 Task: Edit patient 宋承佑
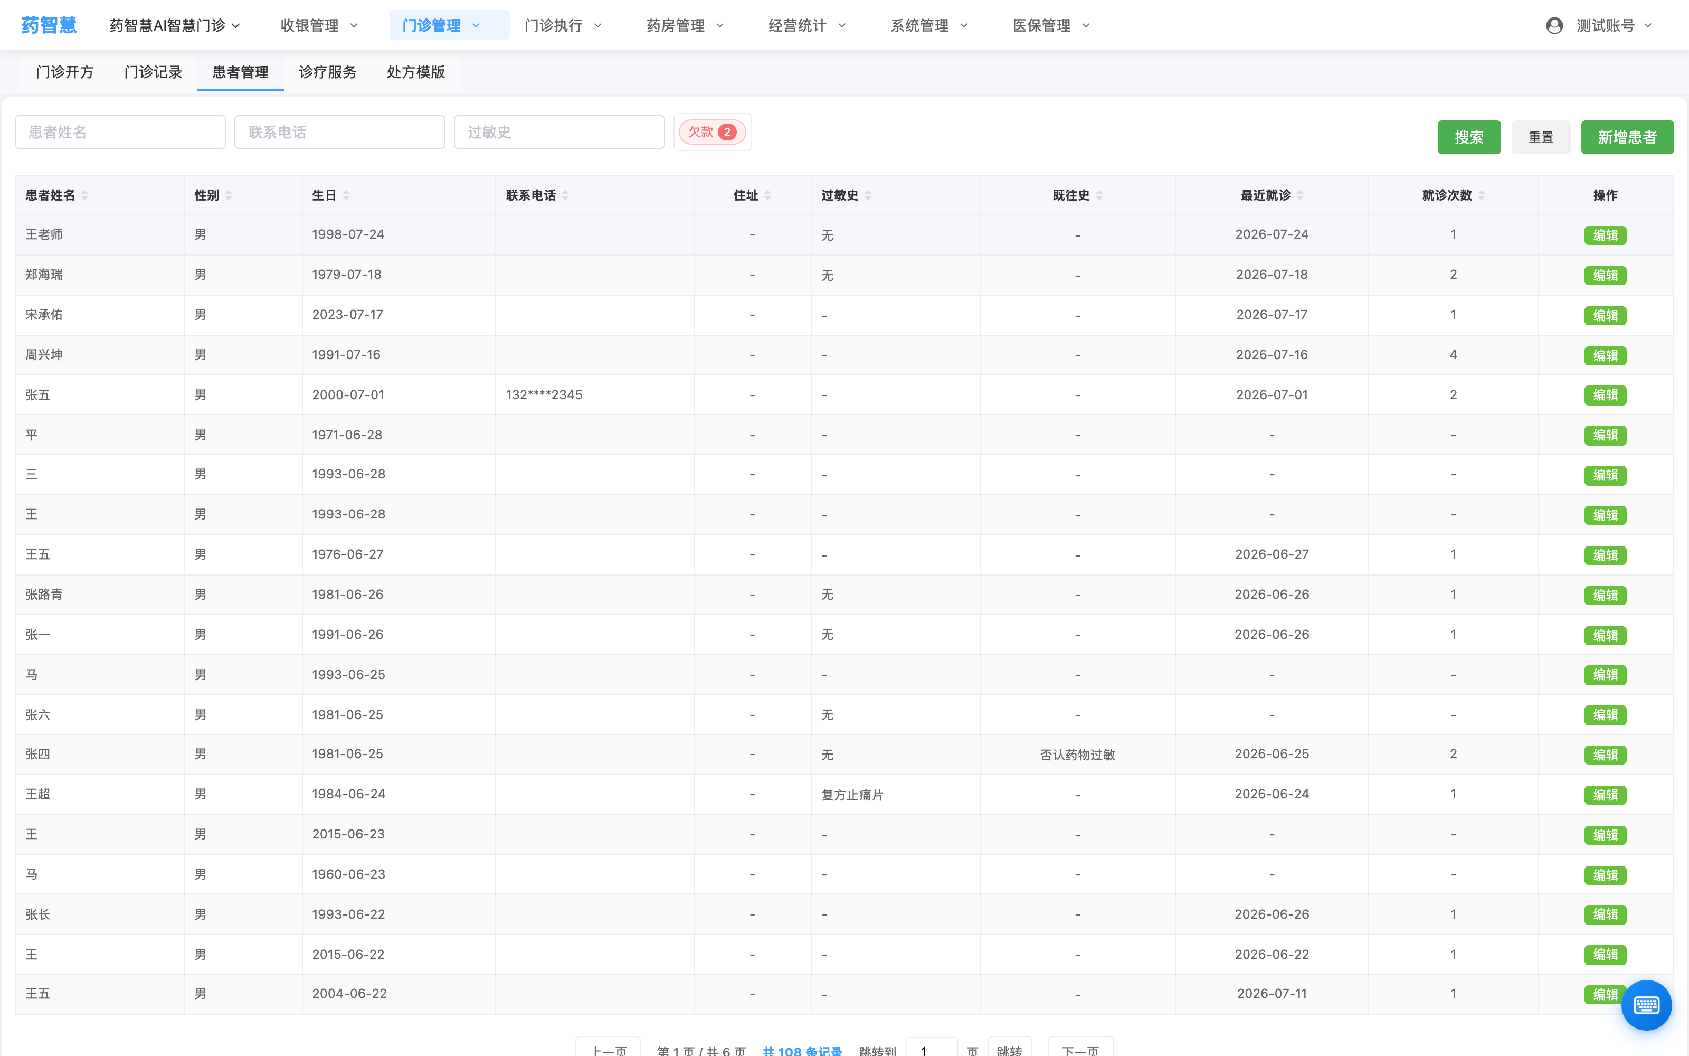1605,316
